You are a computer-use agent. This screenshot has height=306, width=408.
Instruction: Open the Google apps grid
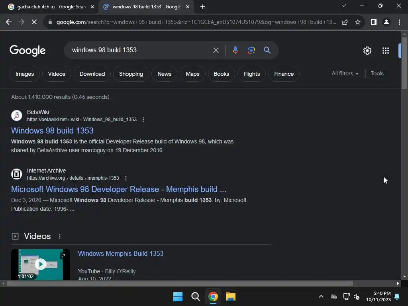(x=386, y=51)
